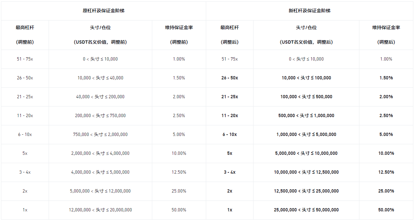Select the 维持保证金率 (调整后) column header
The height and width of the screenshot is (221, 415).
(x=386, y=35)
